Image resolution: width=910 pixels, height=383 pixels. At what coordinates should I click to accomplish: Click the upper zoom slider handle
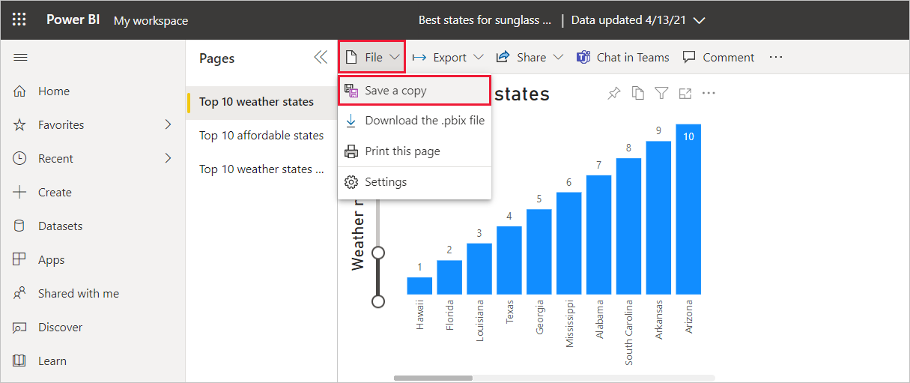click(x=378, y=253)
